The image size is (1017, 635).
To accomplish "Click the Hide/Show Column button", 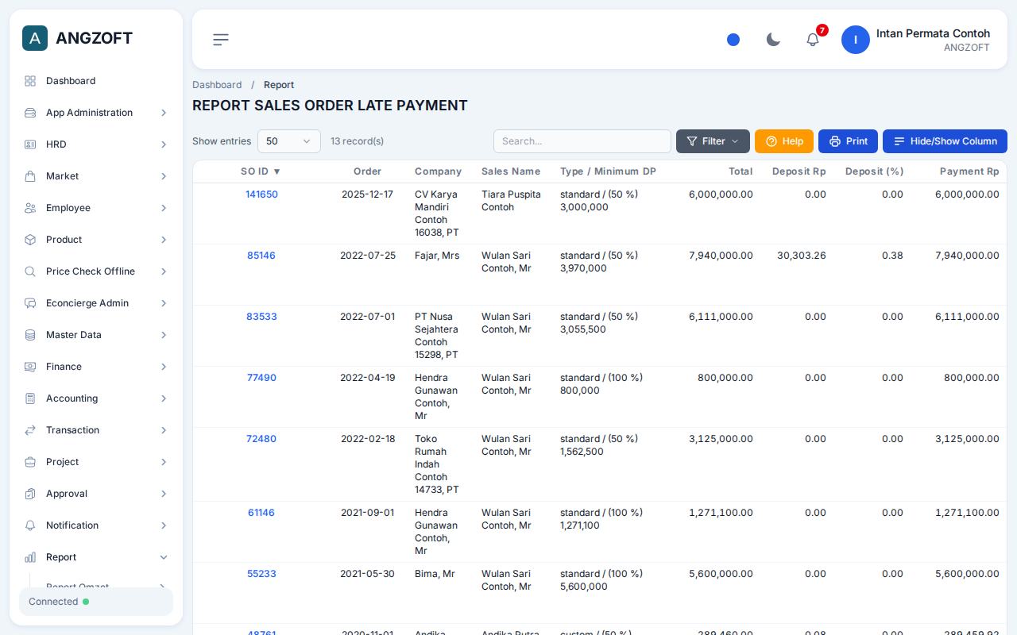I will pos(945,141).
